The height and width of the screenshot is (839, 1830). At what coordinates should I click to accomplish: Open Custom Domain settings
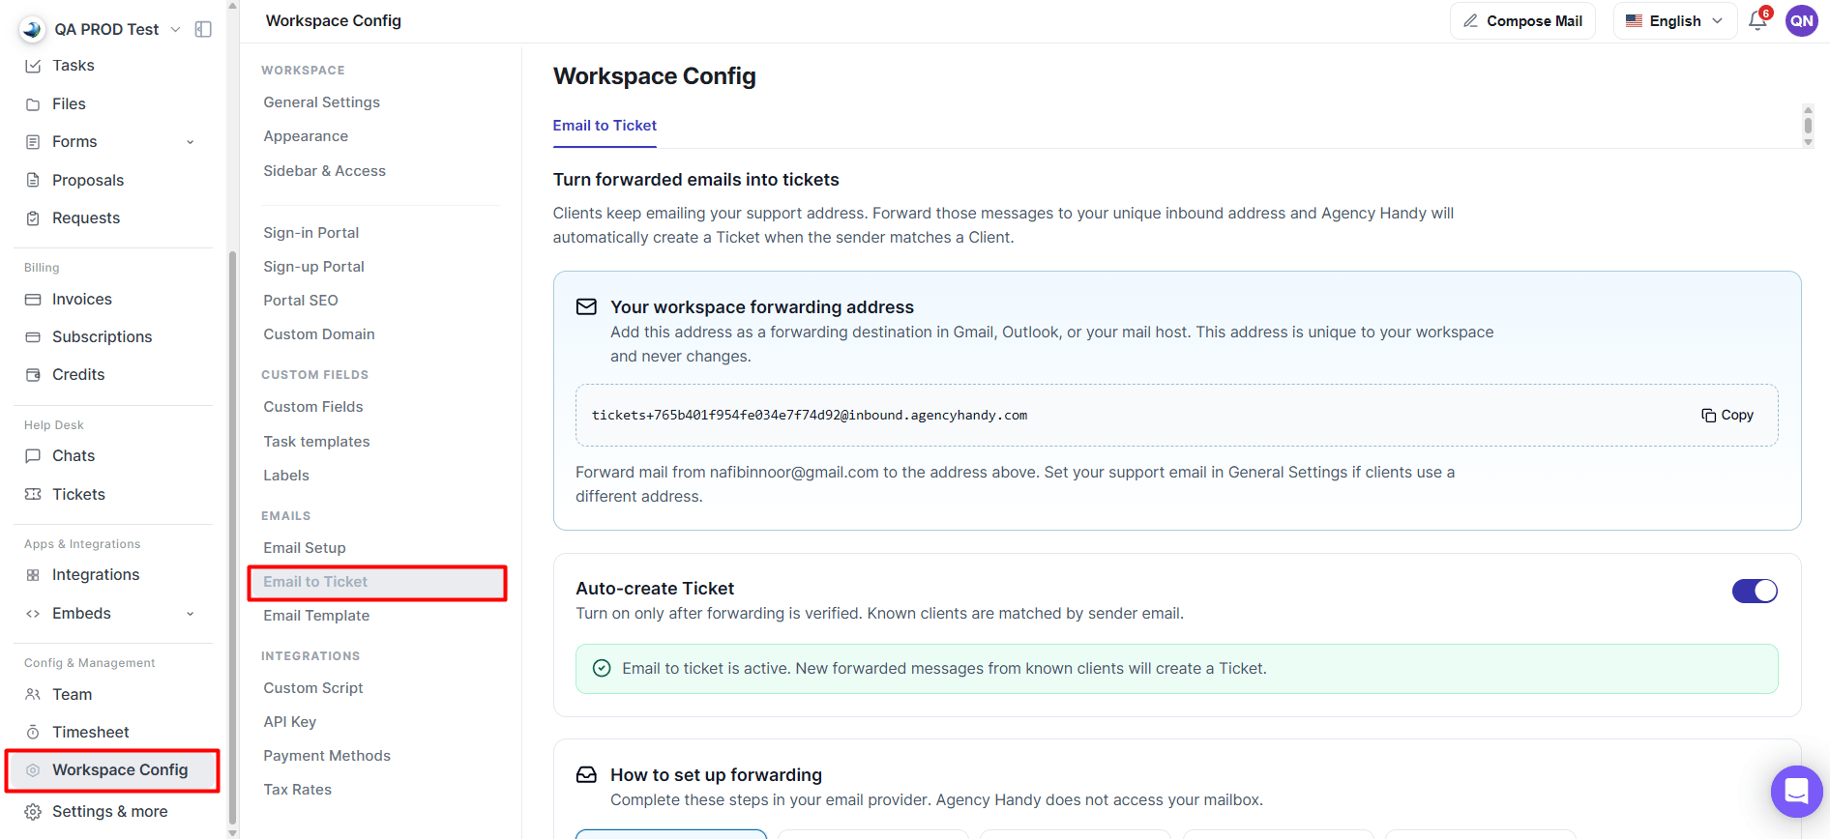319,334
